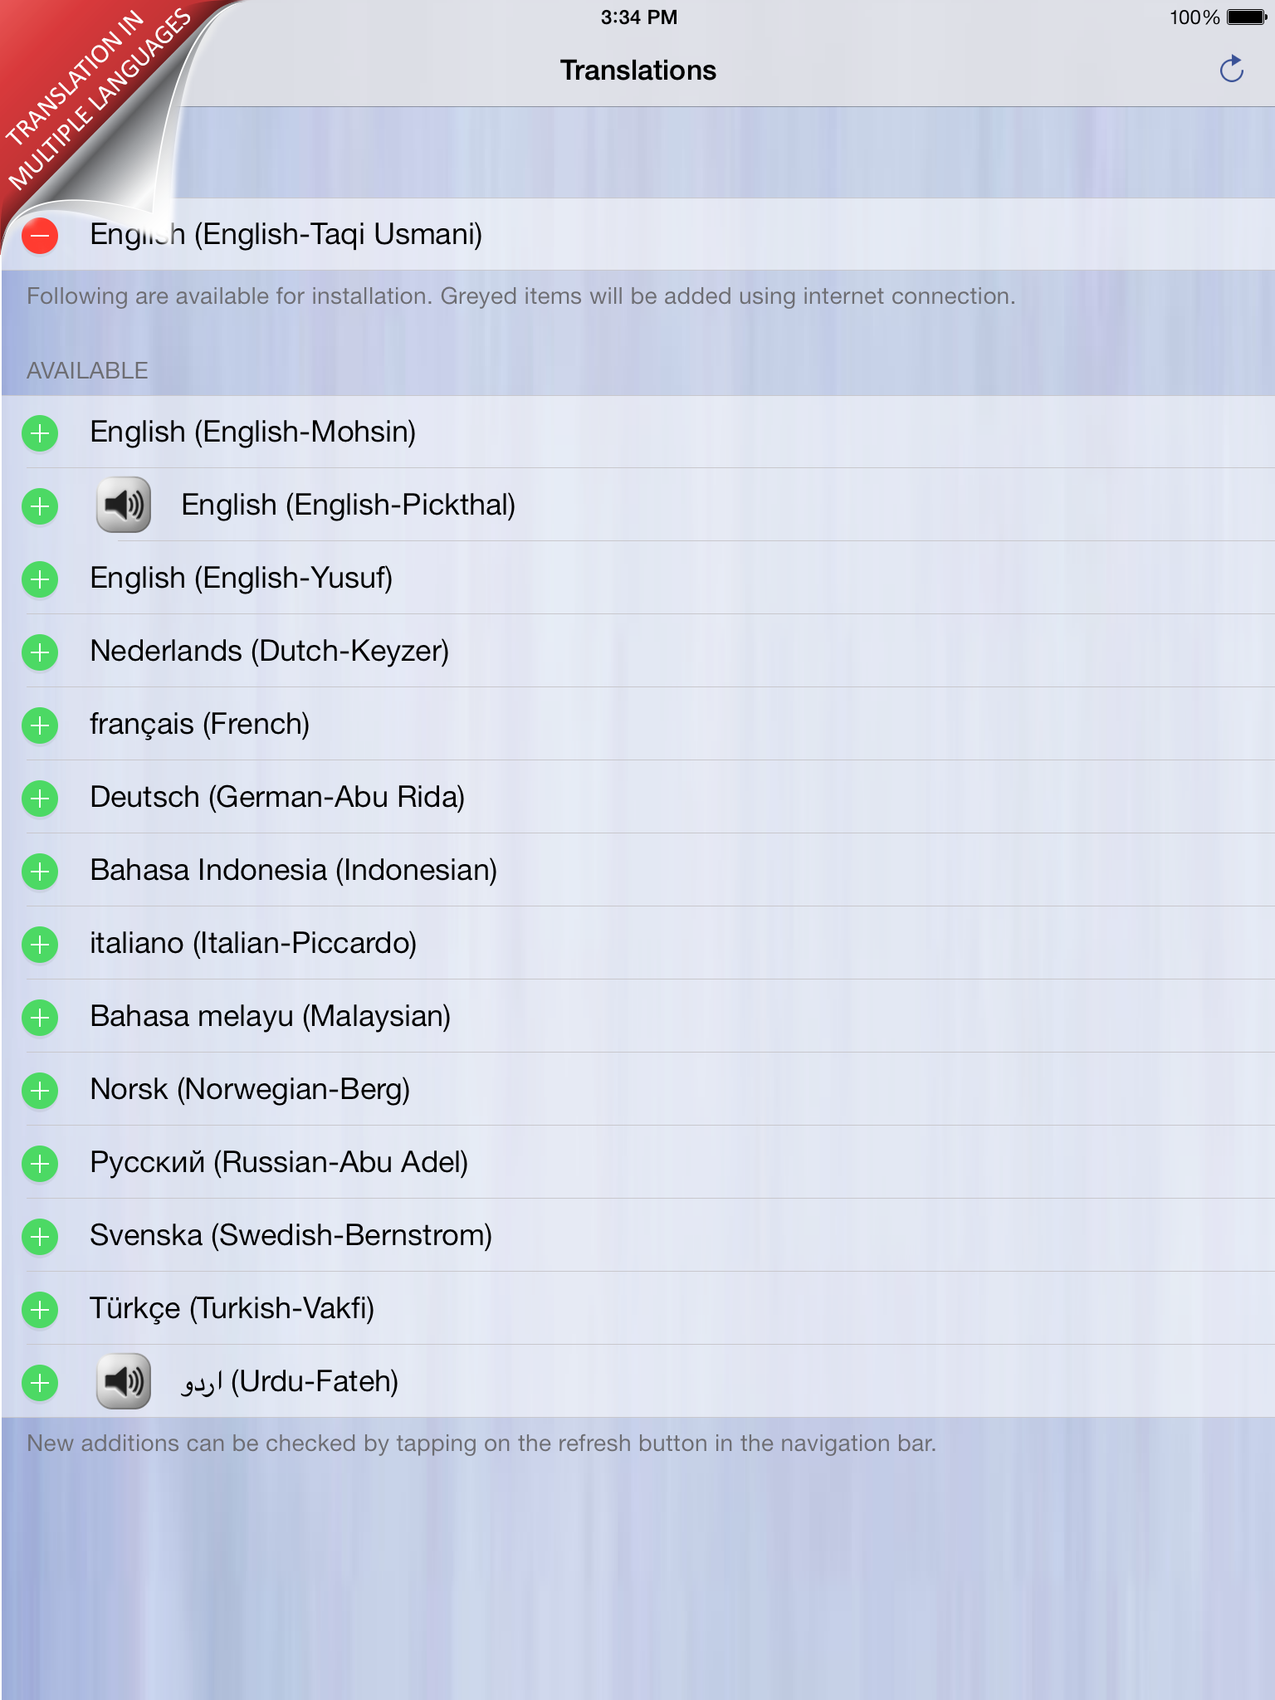
Task: Add Russian-Abu Adel translation with green plus
Action: 40,1163
